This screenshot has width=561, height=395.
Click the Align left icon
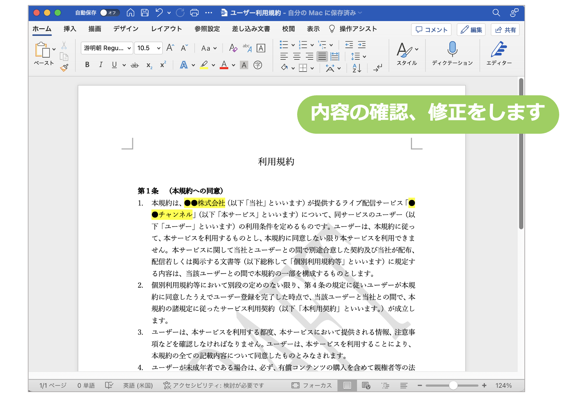(284, 56)
